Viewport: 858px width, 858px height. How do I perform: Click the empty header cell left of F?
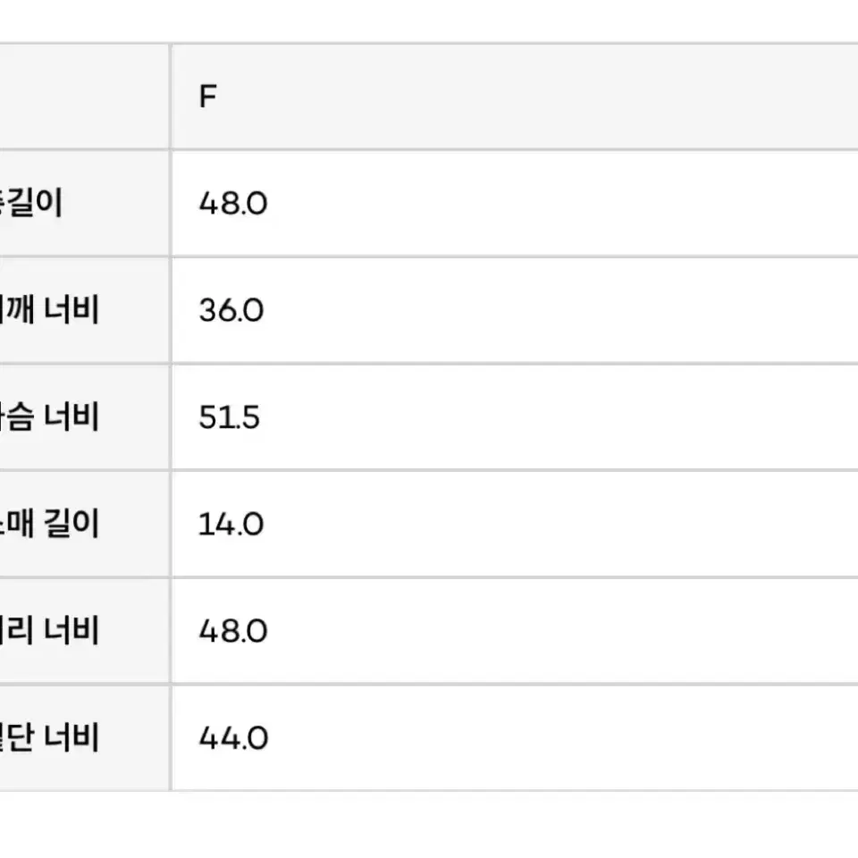click(84, 97)
